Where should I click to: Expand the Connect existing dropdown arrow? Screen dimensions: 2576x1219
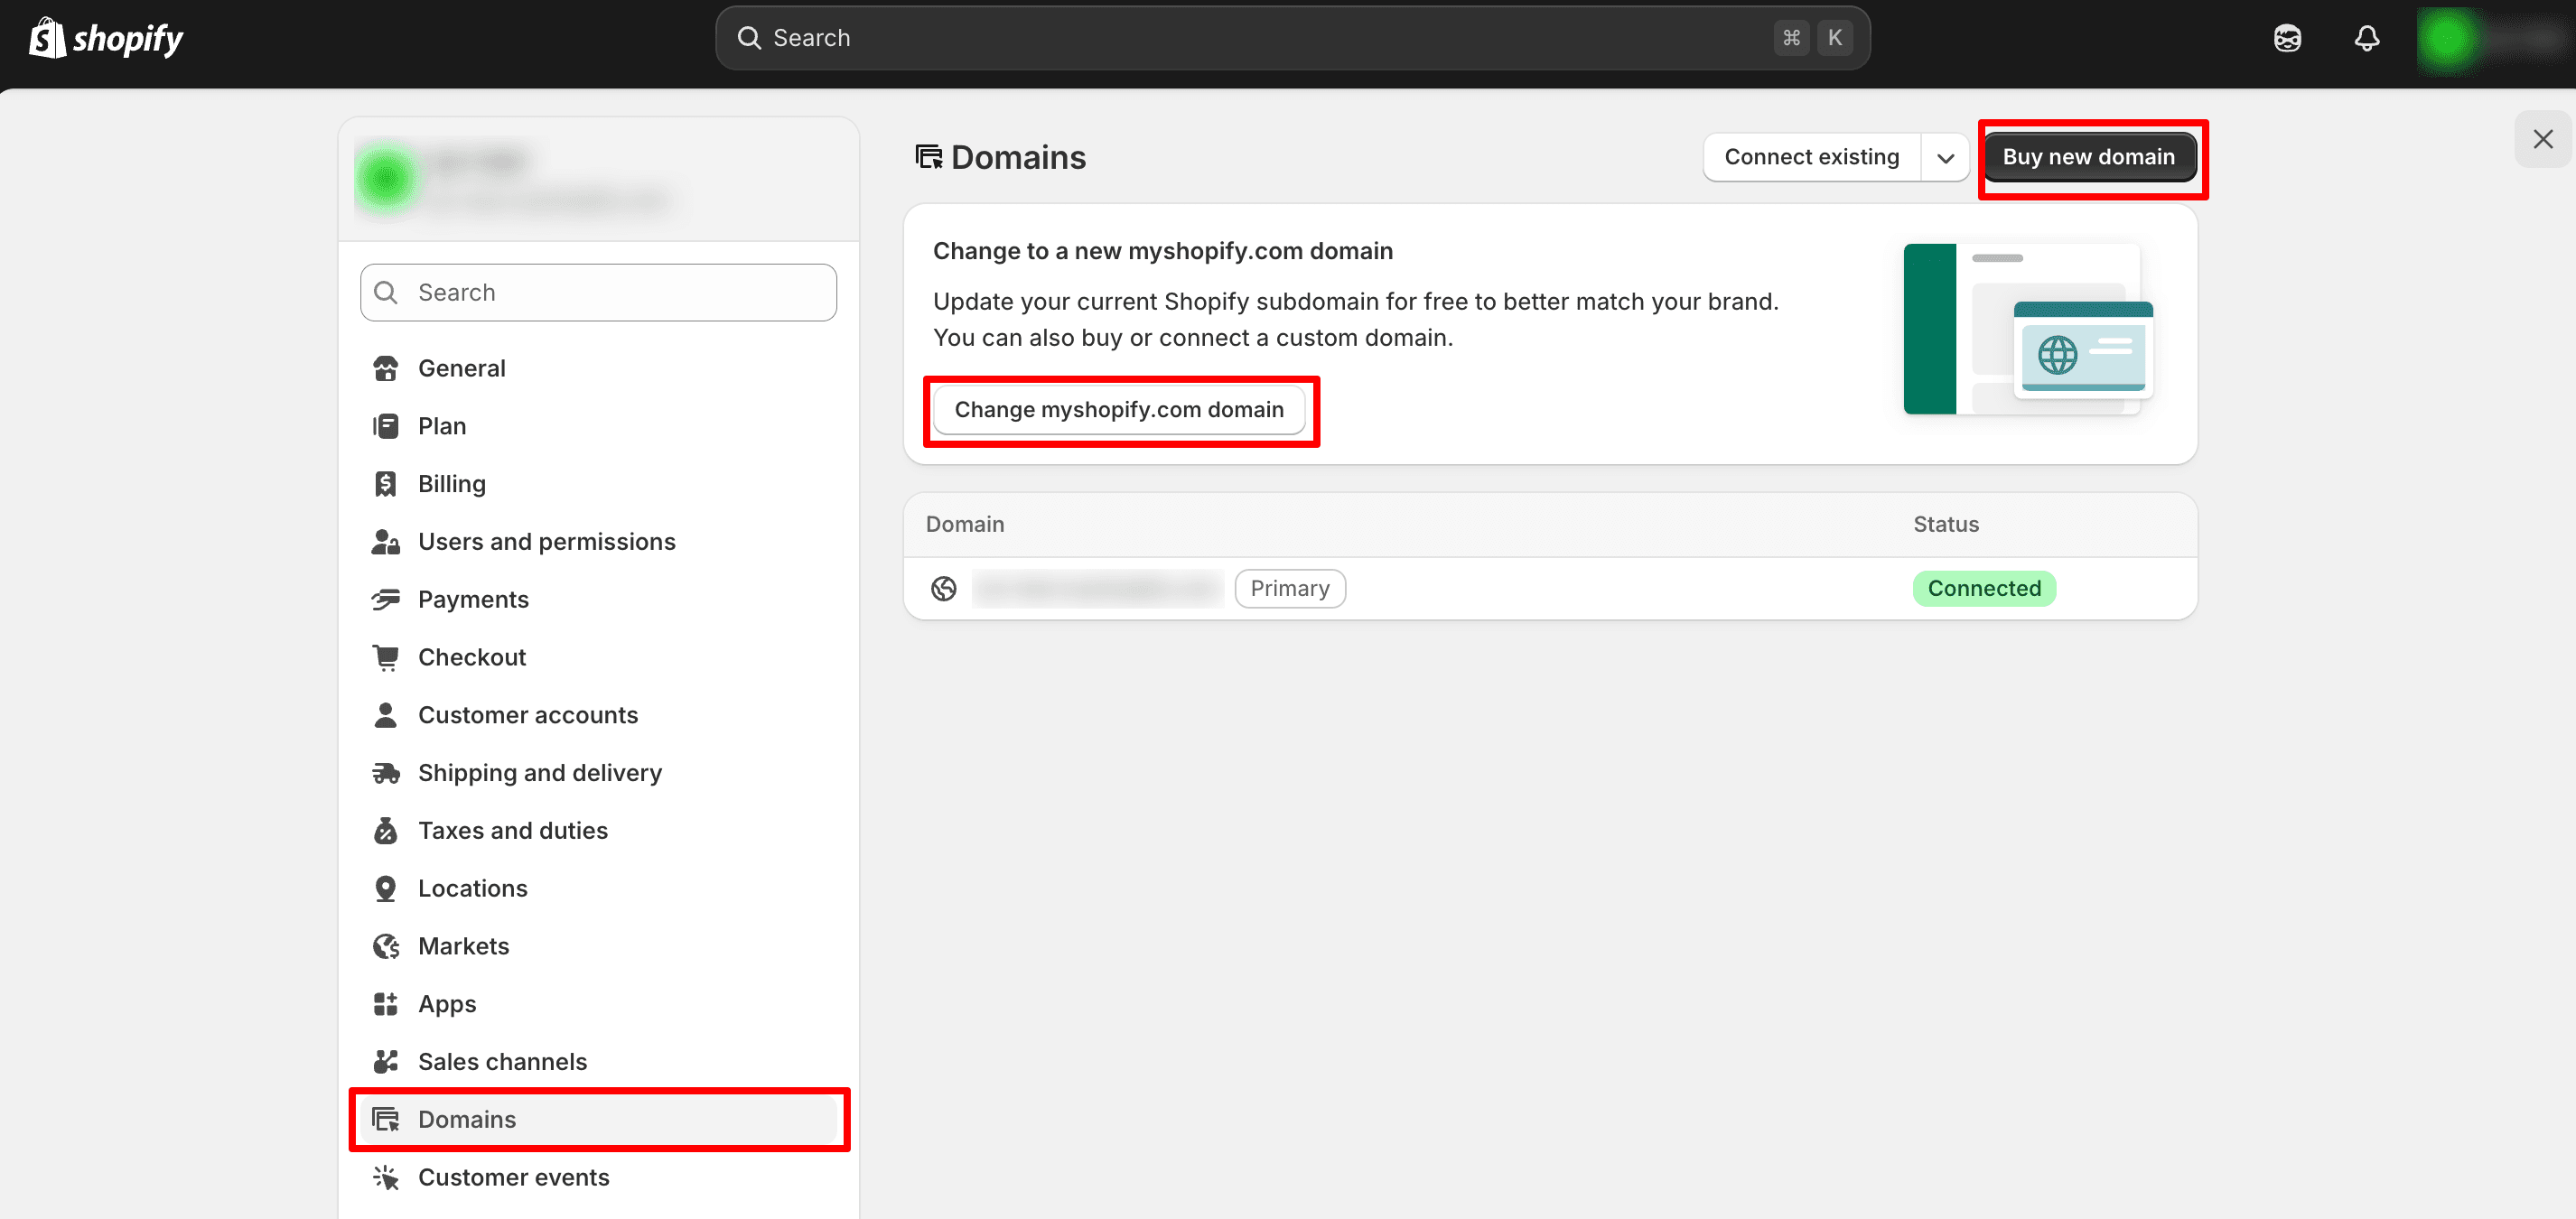(x=1945, y=157)
